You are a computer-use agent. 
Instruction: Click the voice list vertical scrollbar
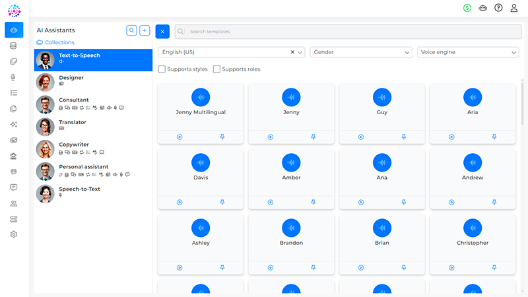click(522, 102)
